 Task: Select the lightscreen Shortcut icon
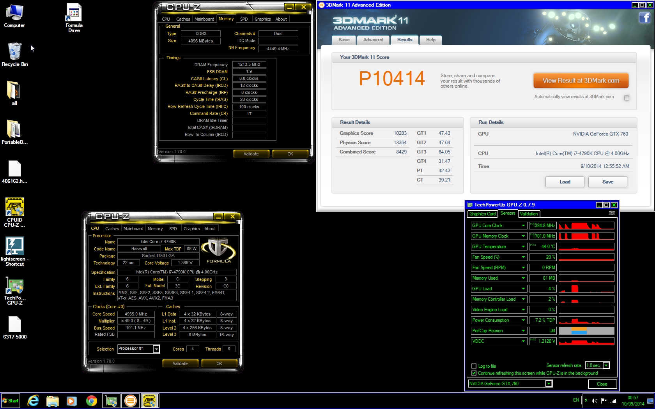14,251
